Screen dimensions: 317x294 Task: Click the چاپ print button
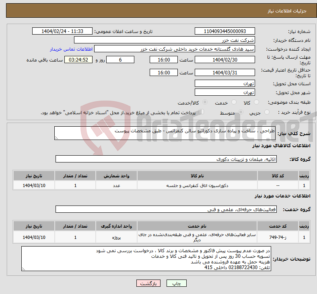[x=177, y=283]
